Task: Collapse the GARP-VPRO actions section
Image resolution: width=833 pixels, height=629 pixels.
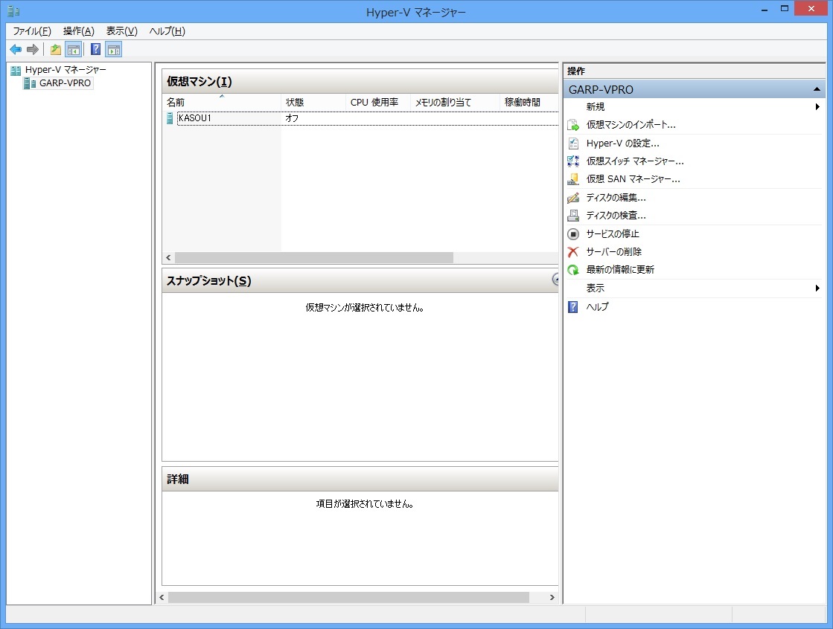Action: tap(817, 89)
